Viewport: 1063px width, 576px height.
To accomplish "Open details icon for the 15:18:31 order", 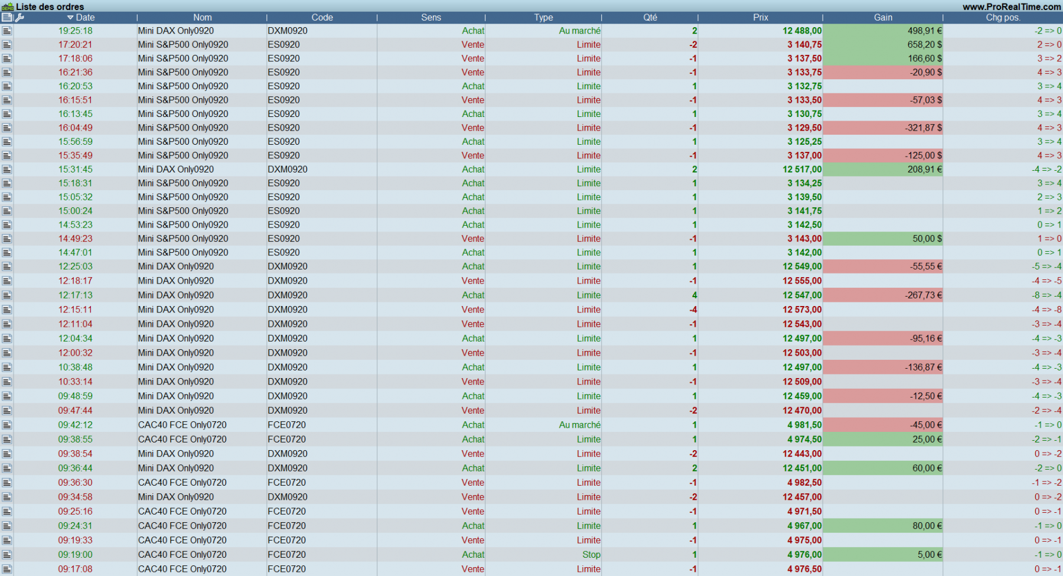I will 7,183.
